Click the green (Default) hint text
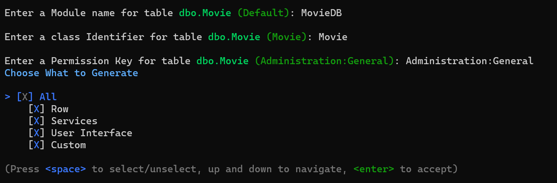The height and width of the screenshot is (183, 557). (263, 13)
